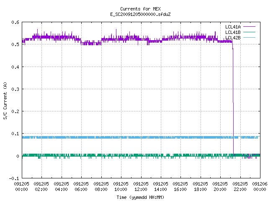
Task: Click the x-axis label 'Time (yymmdd HH:MM)'
Action: [x=140, y=197]
